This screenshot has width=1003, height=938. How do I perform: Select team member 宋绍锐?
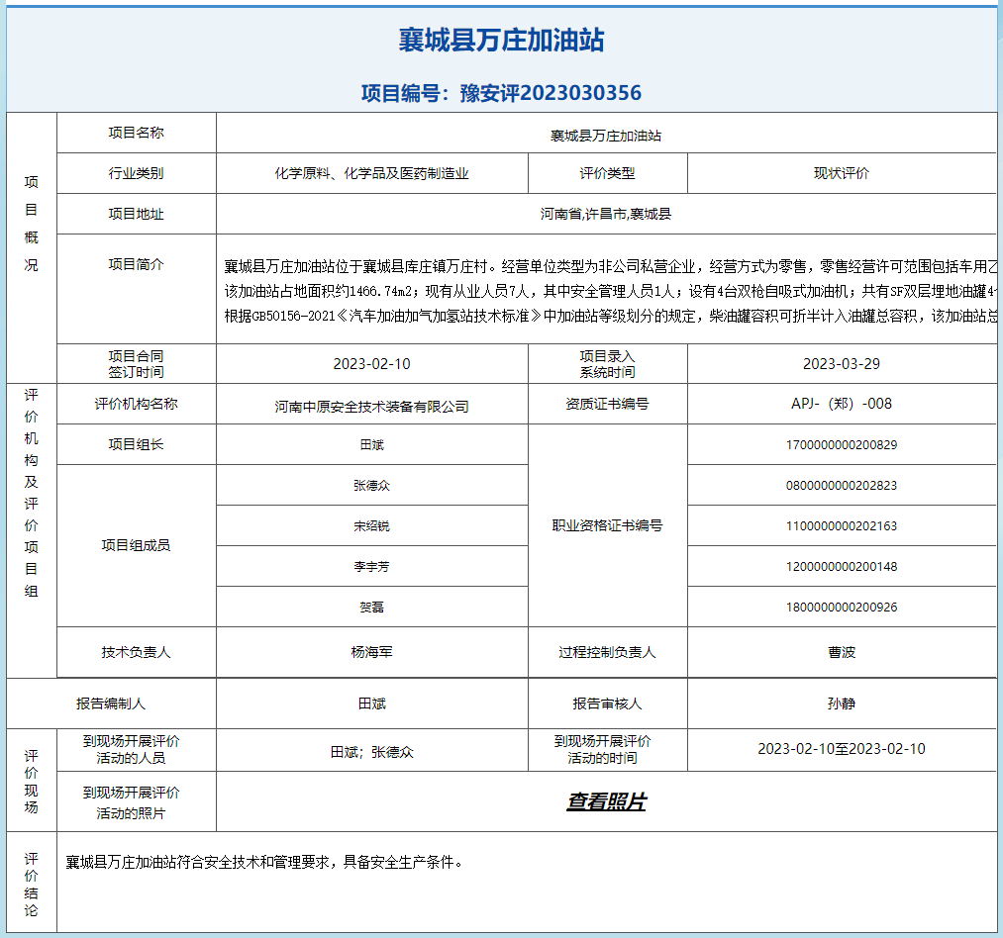371,525
